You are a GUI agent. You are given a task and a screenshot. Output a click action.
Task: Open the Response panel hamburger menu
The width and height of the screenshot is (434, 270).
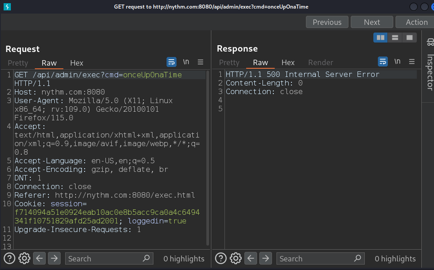(412, 62)
